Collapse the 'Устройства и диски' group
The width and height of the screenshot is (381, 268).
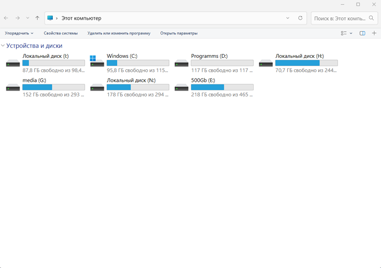(x=3, y=46)
